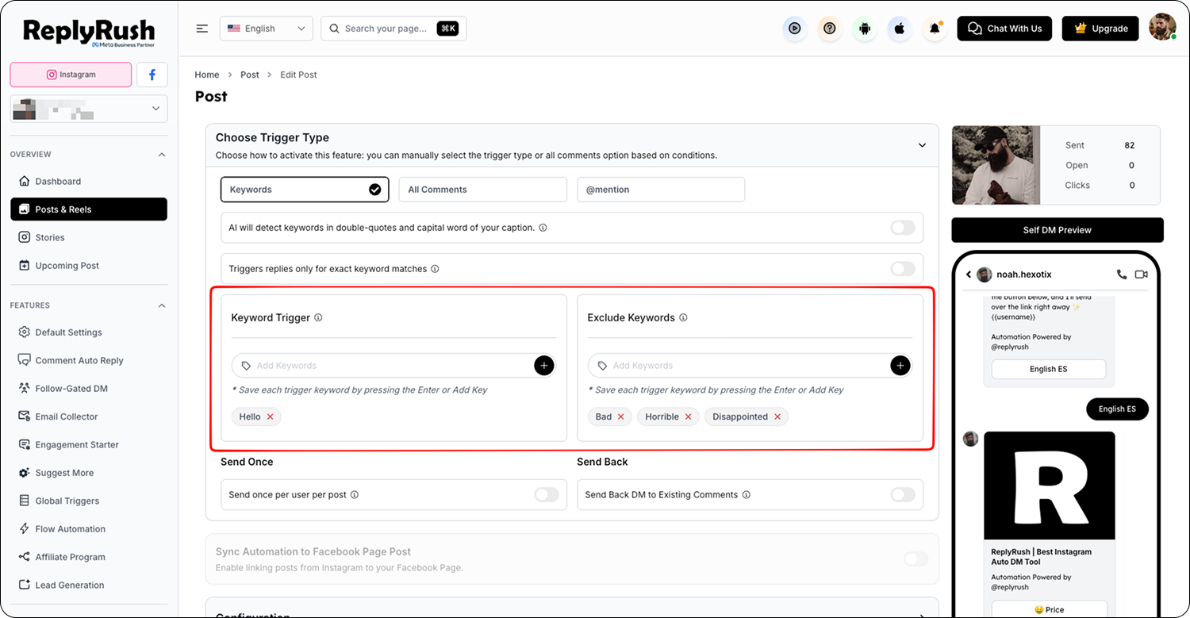Toggle Sync Automation to Facebook Page Post
1190x618 pixels.
(916, 559)
